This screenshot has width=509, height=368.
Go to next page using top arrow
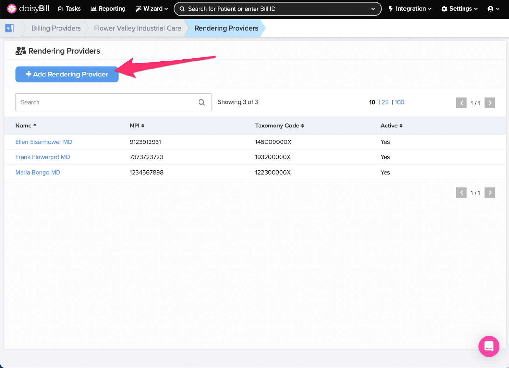pos(490,103)
